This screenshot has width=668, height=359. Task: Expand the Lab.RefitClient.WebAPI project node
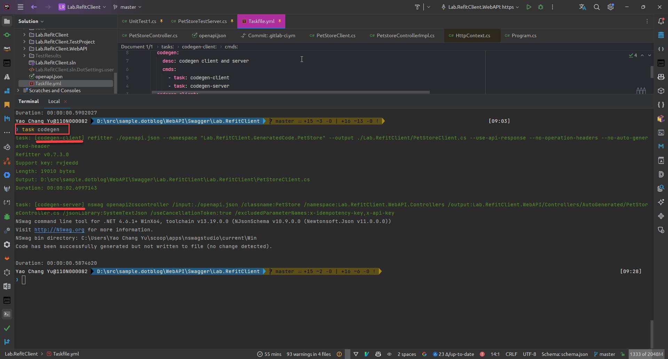point(24,49)
